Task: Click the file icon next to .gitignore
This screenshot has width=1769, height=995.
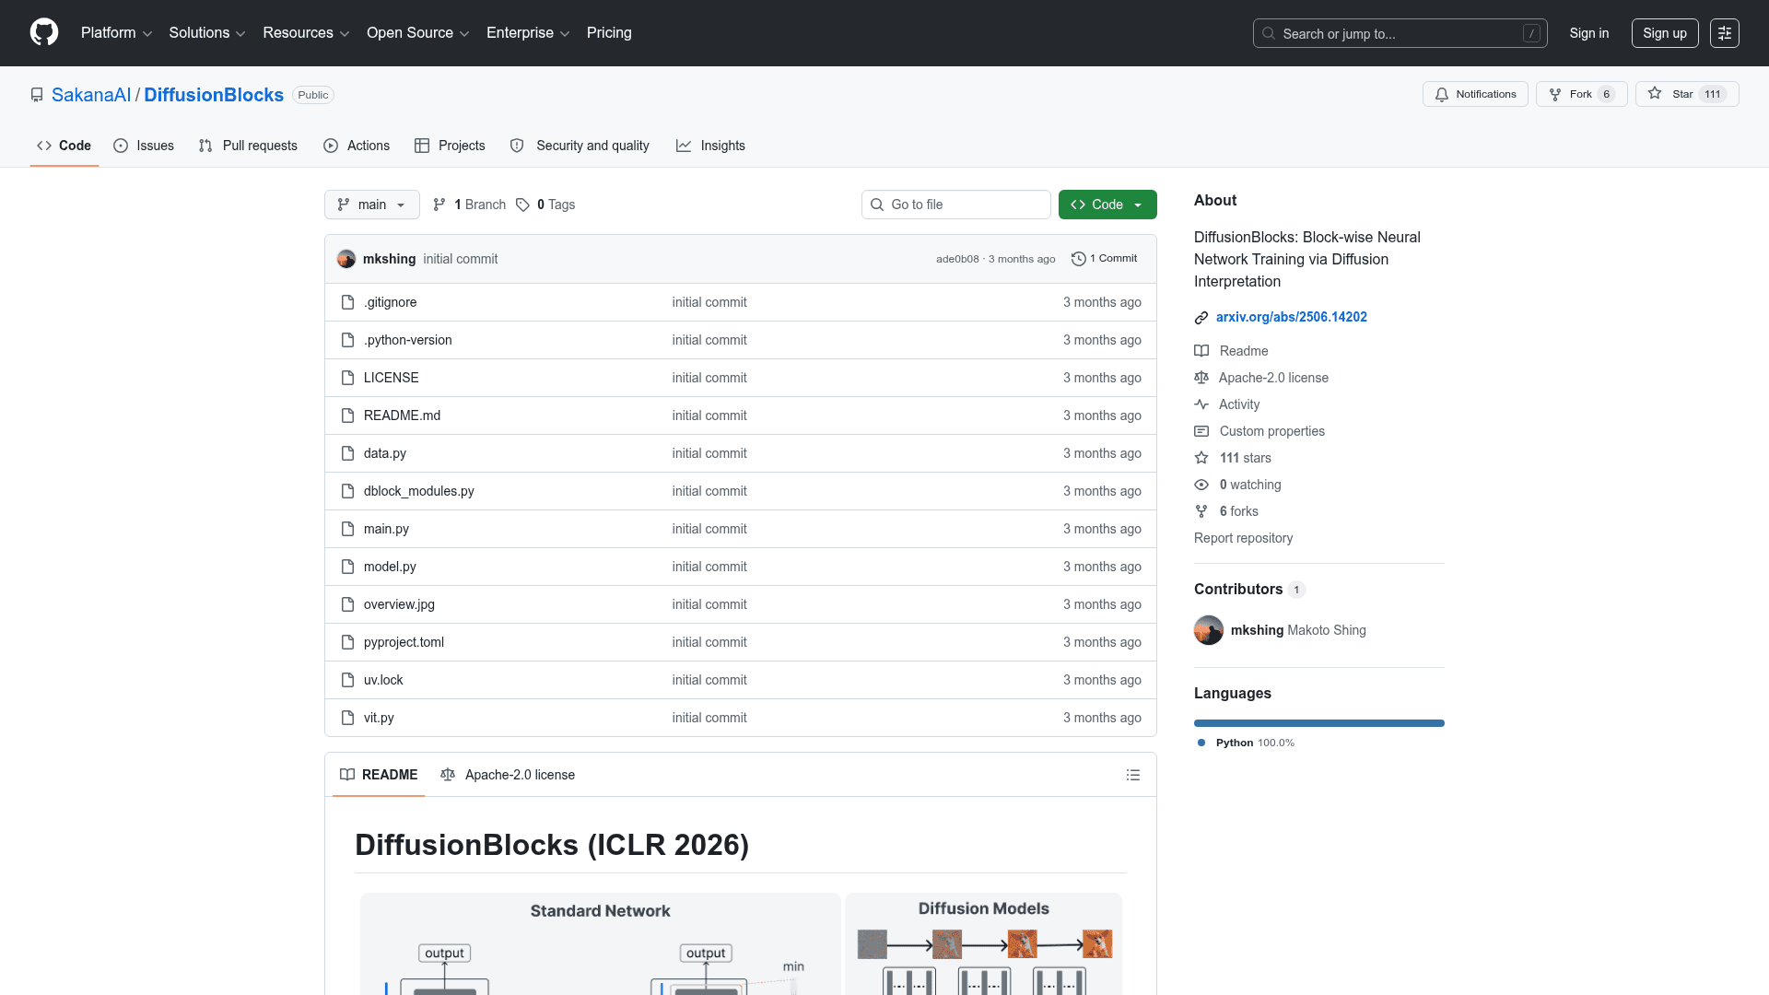Action: pyautogui.click(x=347, y=302)
